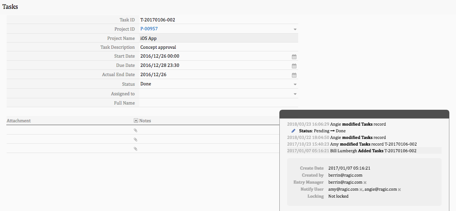Viewport: 456px width, 211px height.
Task: Click the third row attachment paperclip icon
Action: (x=135, y=149)
